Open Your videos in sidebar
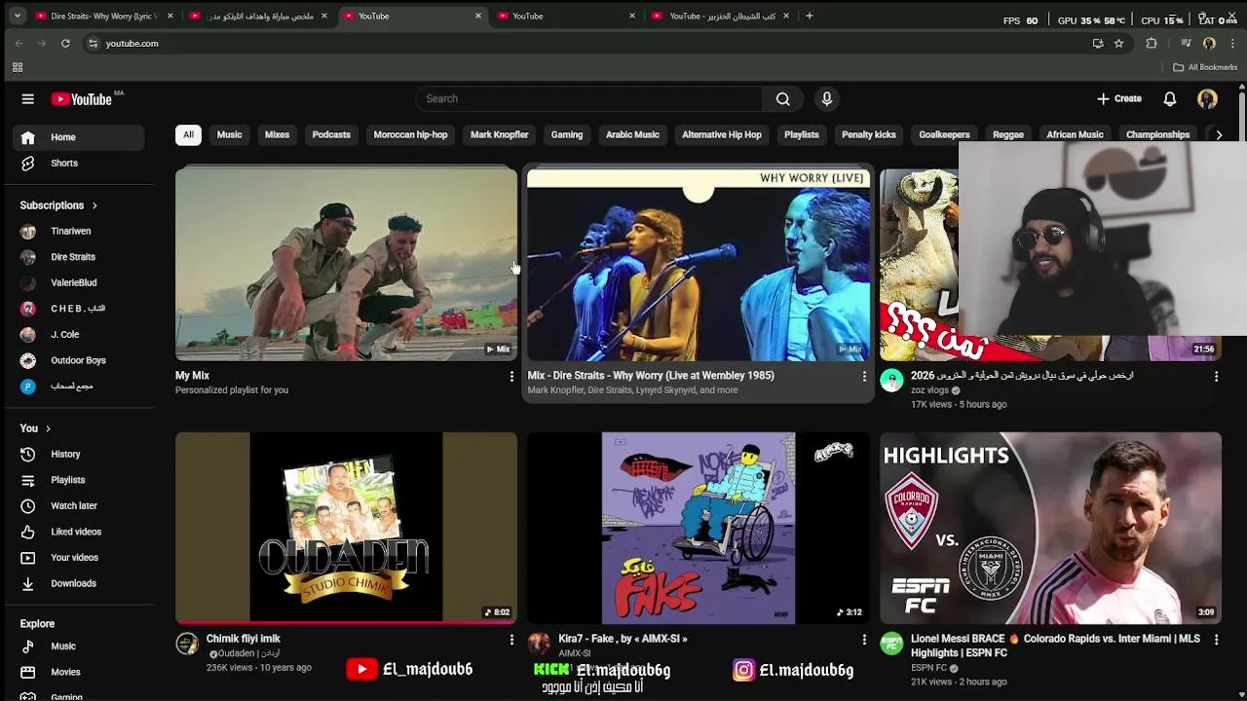Viewport: 1247px width, 701px height. (x=78, y=558)
